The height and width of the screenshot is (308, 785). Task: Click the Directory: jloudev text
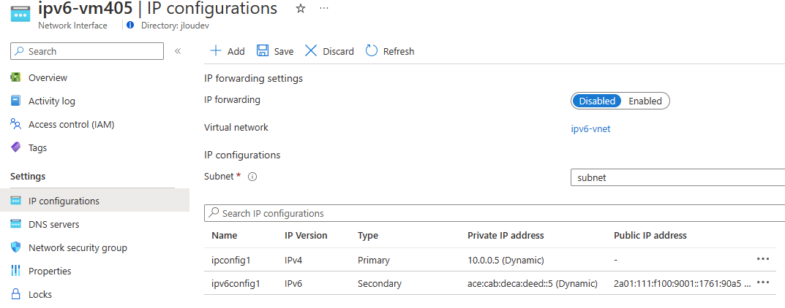[176, 26]
